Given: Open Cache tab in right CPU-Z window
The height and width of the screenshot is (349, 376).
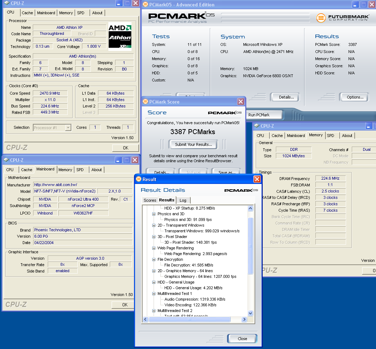Looking at the screenshot, I should (x=277, y=136).
